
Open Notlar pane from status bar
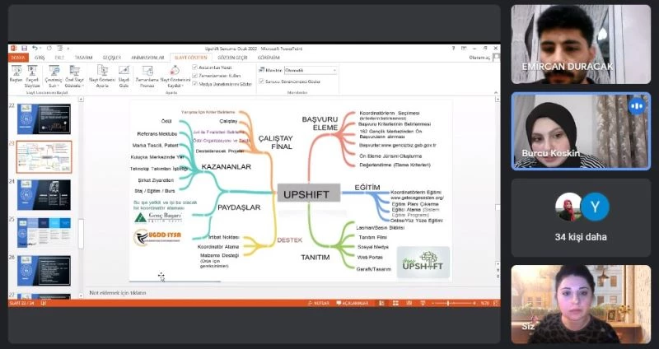click(x=320, y=303)
